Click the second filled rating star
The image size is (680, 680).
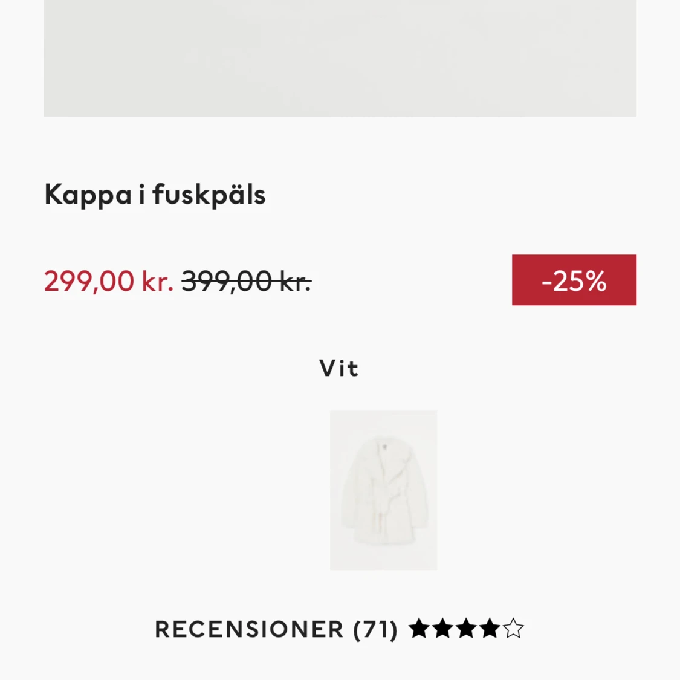click(443, 629)
